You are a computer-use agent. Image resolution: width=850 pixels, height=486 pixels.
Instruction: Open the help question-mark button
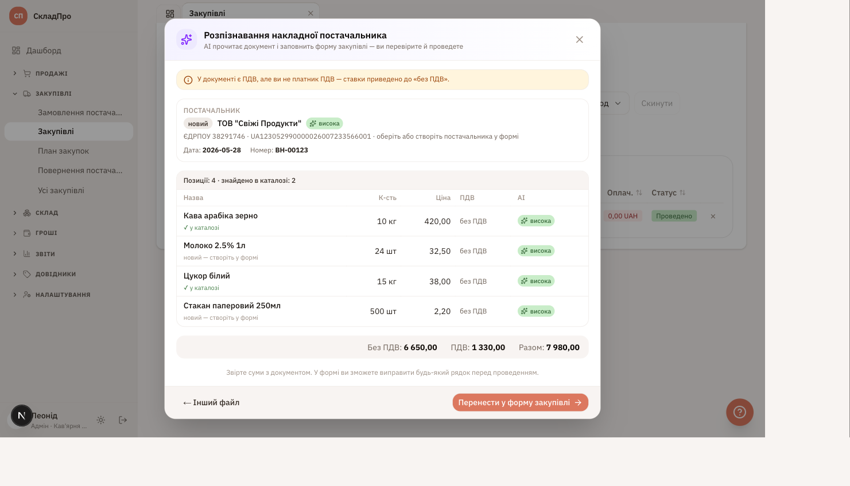point(740,412)
